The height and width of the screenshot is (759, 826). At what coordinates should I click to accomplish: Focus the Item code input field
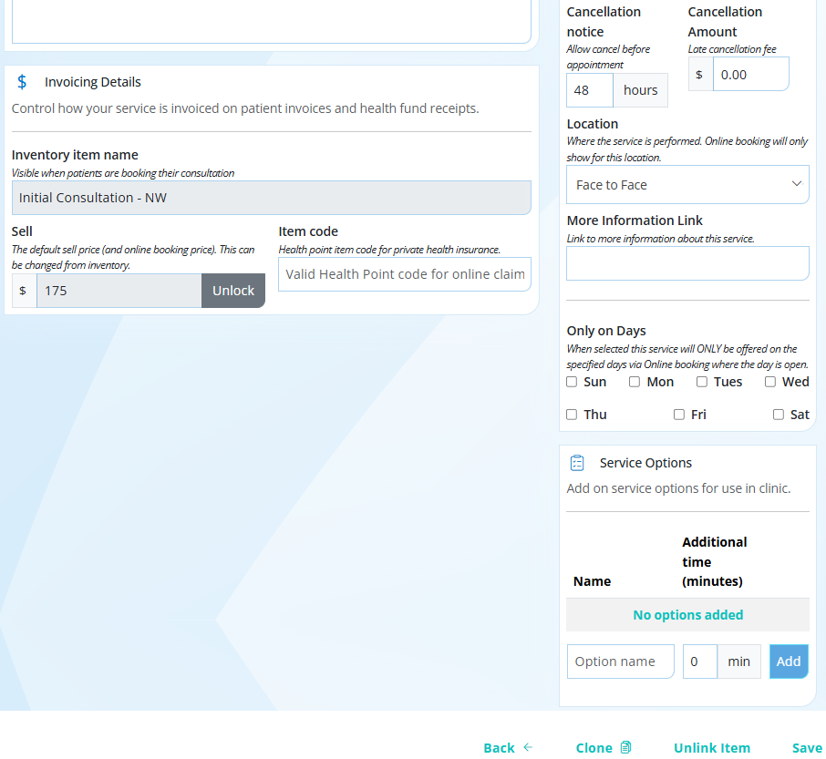tap(405, 274)
